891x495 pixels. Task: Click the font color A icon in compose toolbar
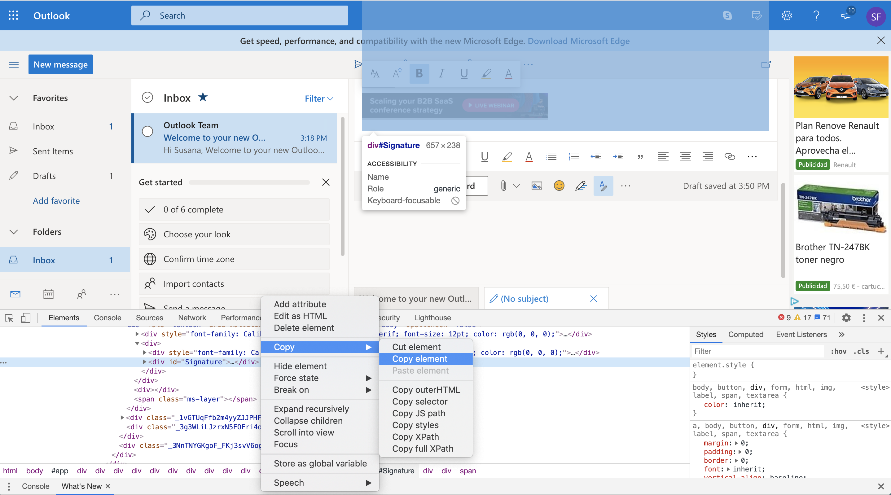tap(529, 157)
